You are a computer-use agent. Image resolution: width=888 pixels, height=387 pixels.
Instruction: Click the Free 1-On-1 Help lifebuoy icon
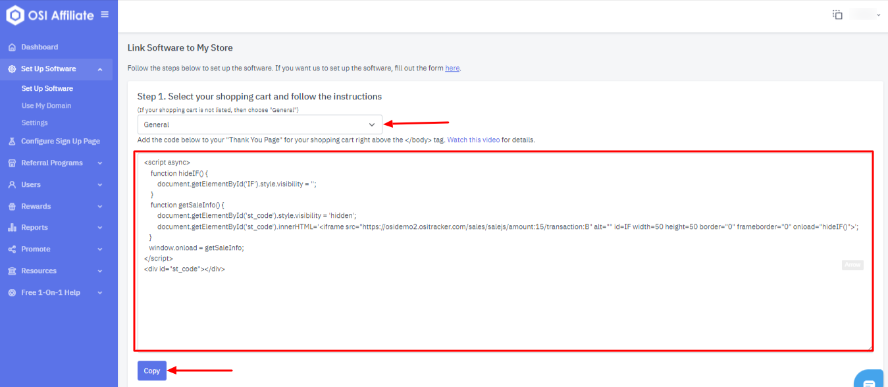pos(12,293)
